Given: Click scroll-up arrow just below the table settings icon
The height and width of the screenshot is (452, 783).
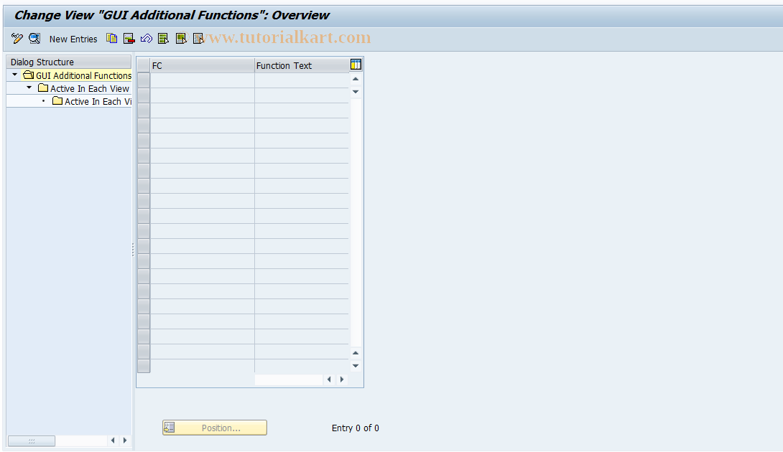Looking at the screenshot, I should pos(356,79).
